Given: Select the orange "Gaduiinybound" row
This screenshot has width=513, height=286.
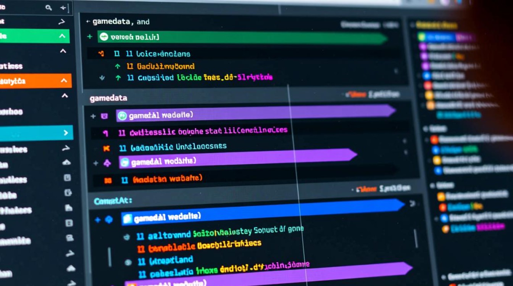Looking at the screenshot, I should 160,66.
